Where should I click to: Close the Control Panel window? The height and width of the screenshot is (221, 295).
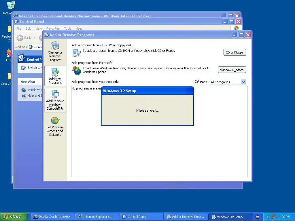pyautogui.click(x=238, y=22)
